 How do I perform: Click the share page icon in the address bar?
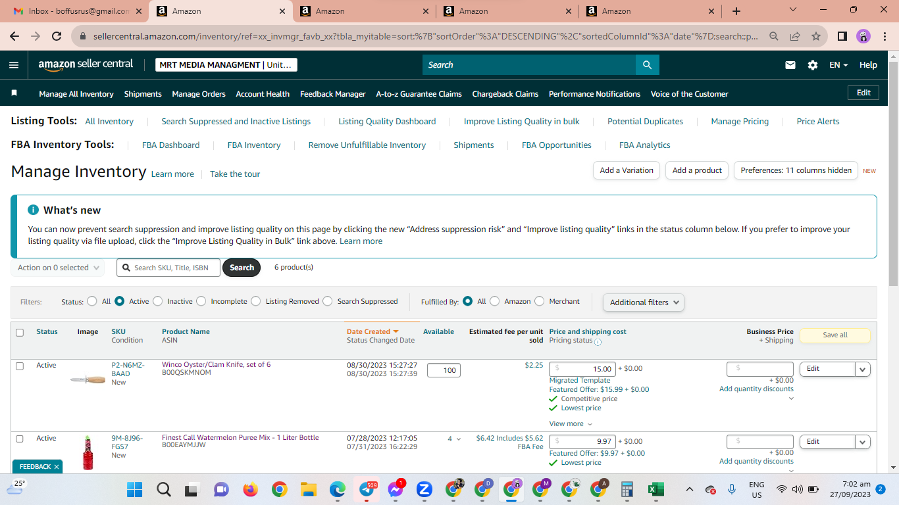pos(795,36)
